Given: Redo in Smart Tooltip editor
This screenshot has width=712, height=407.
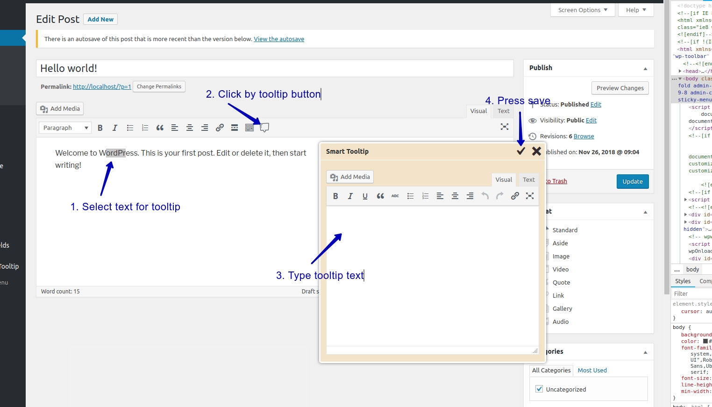Looking at the screenshot, I should (x=500, y=196).
